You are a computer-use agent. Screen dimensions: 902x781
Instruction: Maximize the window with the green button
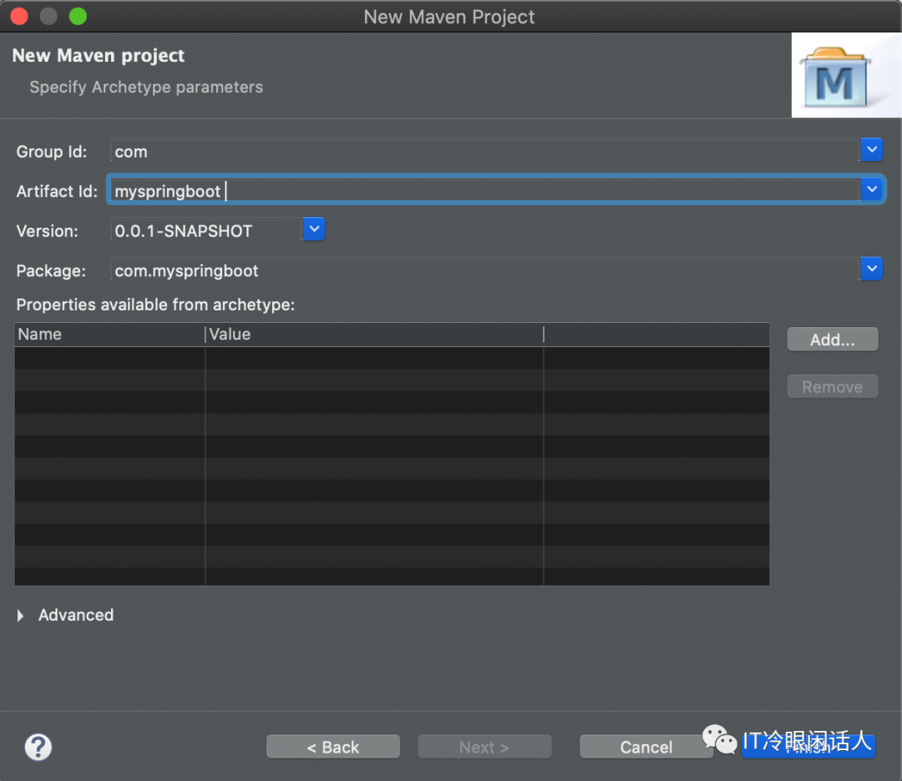[79, 16]
